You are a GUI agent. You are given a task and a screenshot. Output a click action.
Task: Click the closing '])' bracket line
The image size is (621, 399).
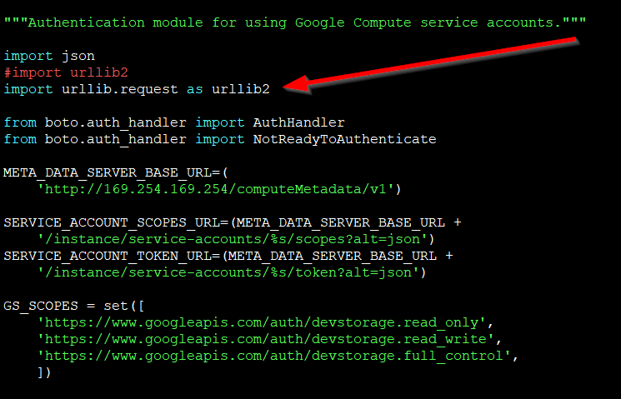[45, 373]
